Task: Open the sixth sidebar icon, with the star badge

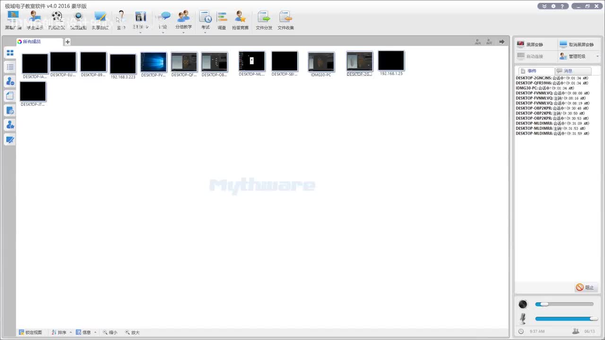Action: (10, 125)
